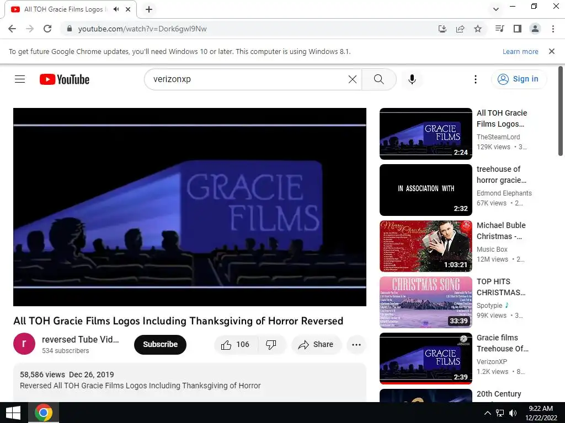Image resolution: width=565 pixels, height=423 pixels.
Task: View site information lock icon
Action: (x=70, y=29)
